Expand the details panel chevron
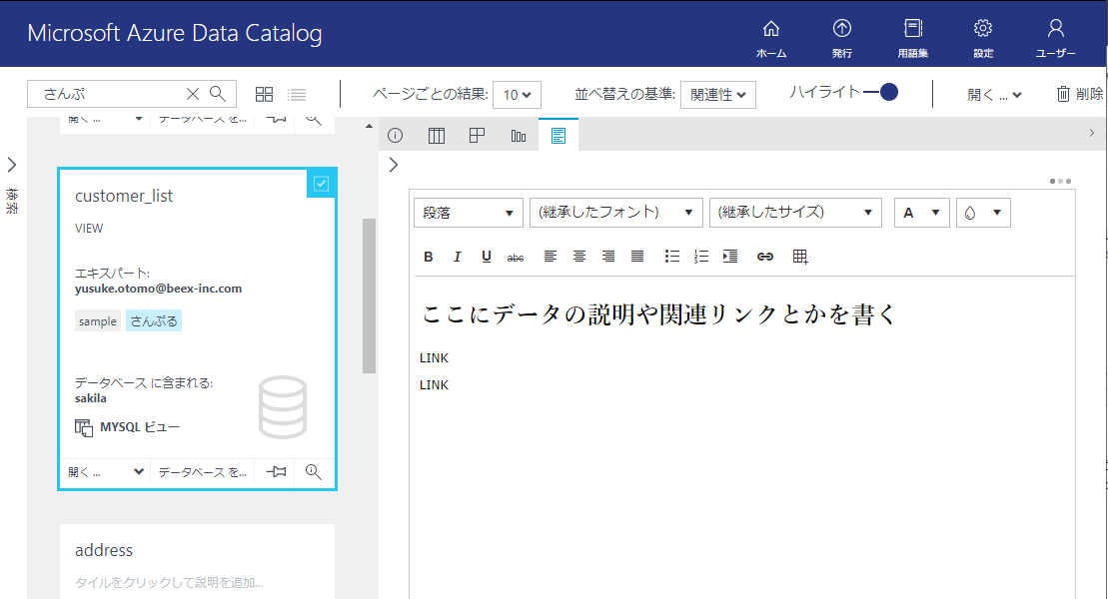Viewport: 1108px width, 599px height. (394, 165)
